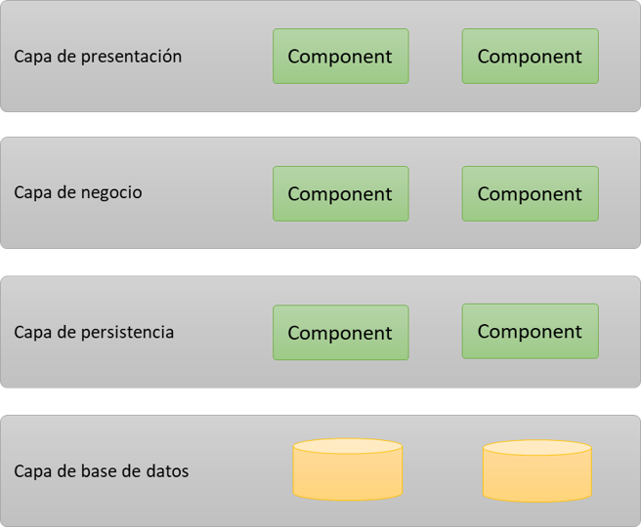The image size is (641, 527).
Task: Select the "Capa de base de datos" text
Action: (102, 471)
